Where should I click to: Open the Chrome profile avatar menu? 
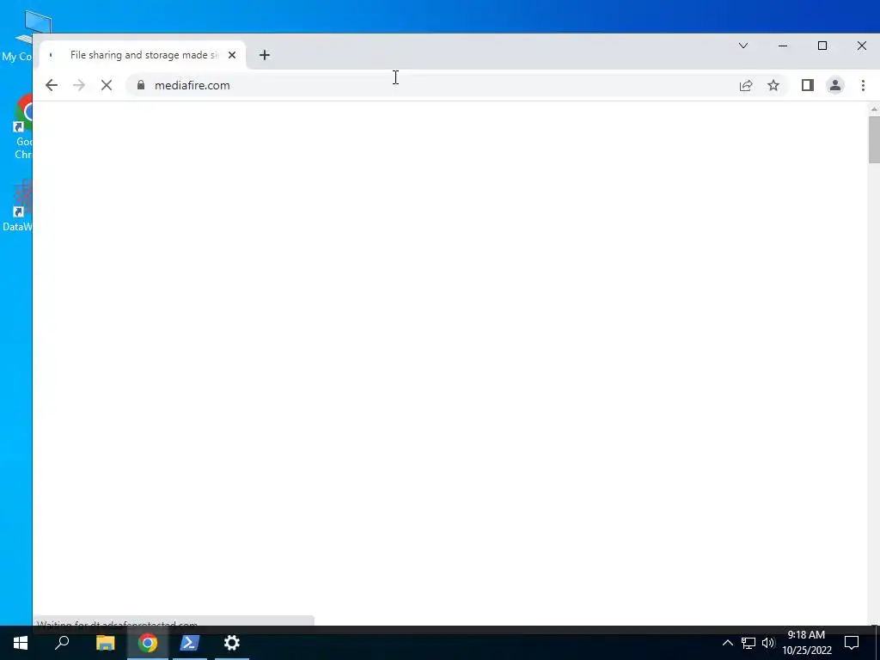pyautogui.click(x=835, y=85)
